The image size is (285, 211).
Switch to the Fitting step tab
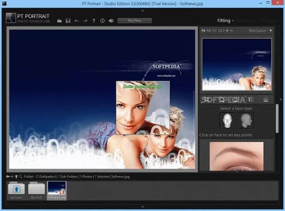(x=223, y=20)
